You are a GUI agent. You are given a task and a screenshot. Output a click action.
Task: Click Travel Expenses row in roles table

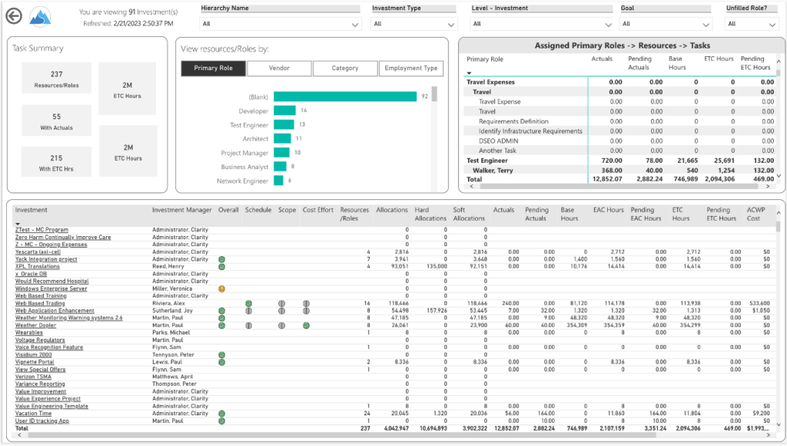620,82
